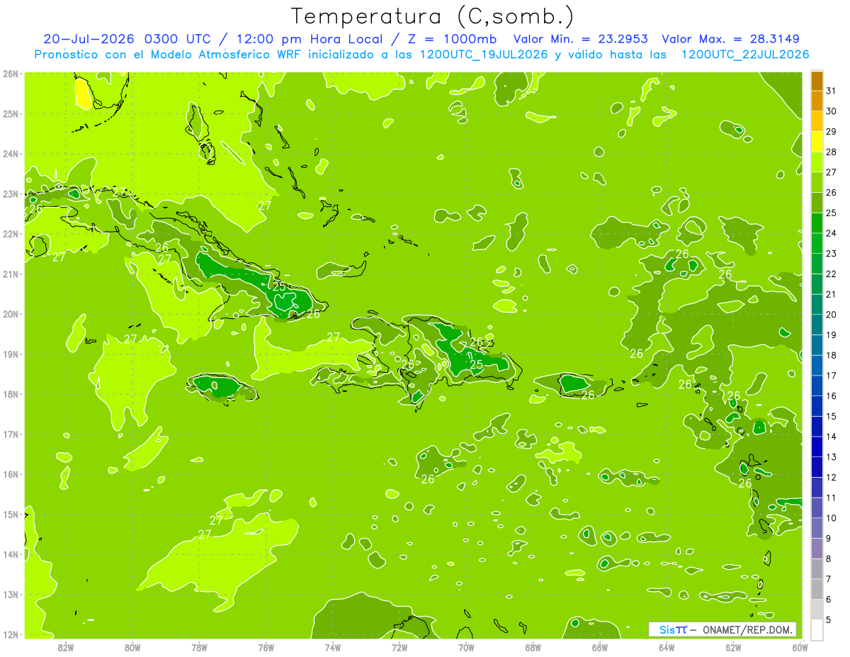Viewport: 850px width, 657px height.
Task: Click the '68W' longitude axis label
Action: pyautogui.click(x=533, y=647)
